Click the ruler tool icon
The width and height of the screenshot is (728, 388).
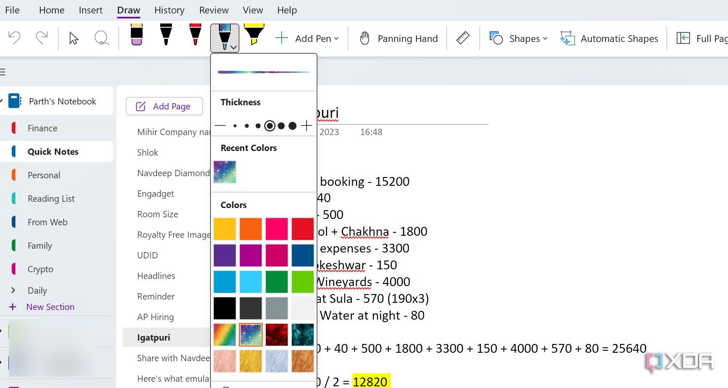[x=463, y=38]
